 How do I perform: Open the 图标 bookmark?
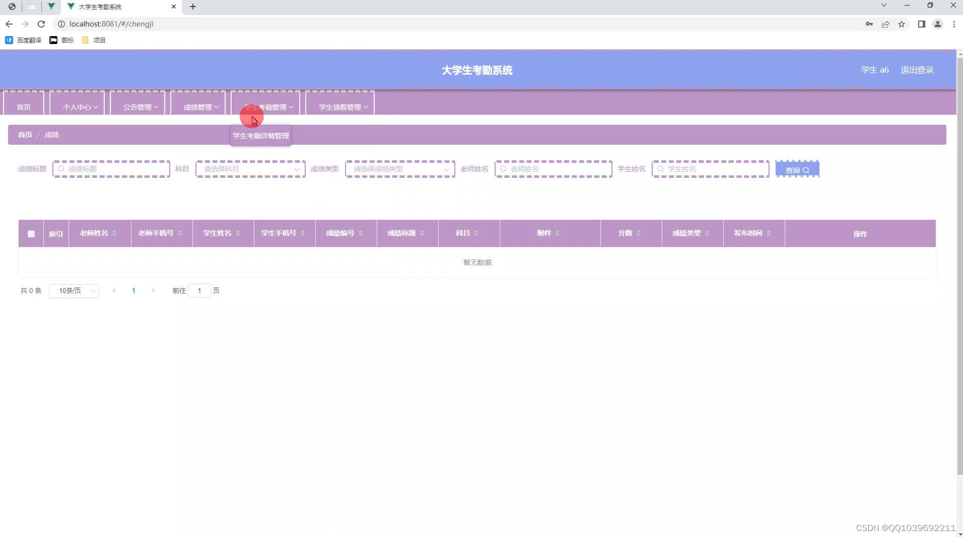(61, 40)
